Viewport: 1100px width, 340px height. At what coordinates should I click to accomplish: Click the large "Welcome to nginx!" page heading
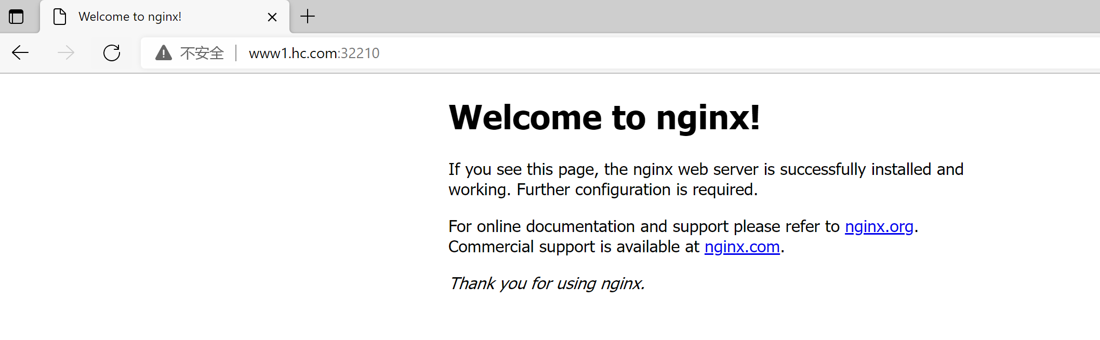(604, 117)
